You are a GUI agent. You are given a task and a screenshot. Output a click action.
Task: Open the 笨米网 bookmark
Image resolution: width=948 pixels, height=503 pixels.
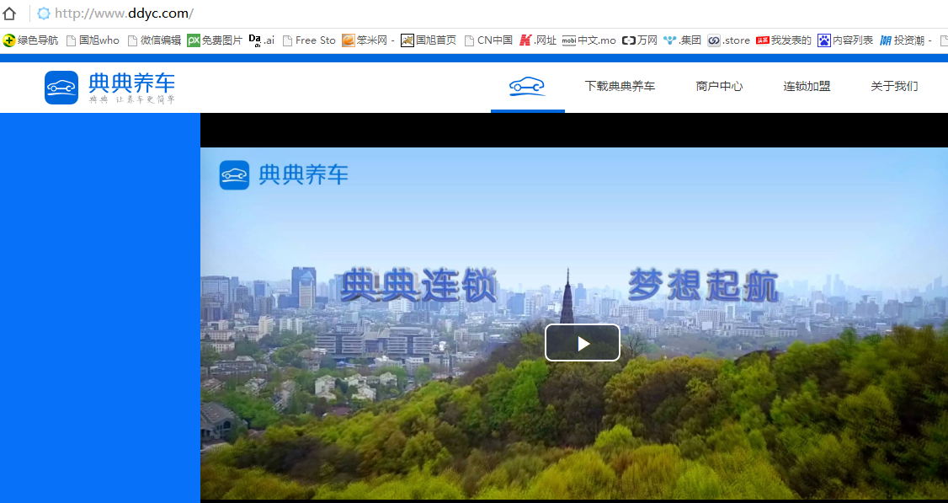368,40
